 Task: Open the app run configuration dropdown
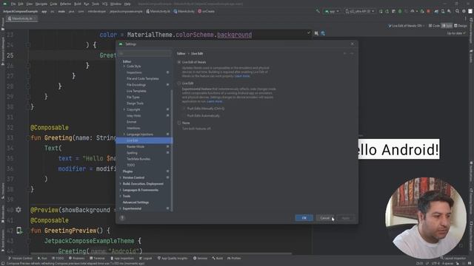coord(332,11)
